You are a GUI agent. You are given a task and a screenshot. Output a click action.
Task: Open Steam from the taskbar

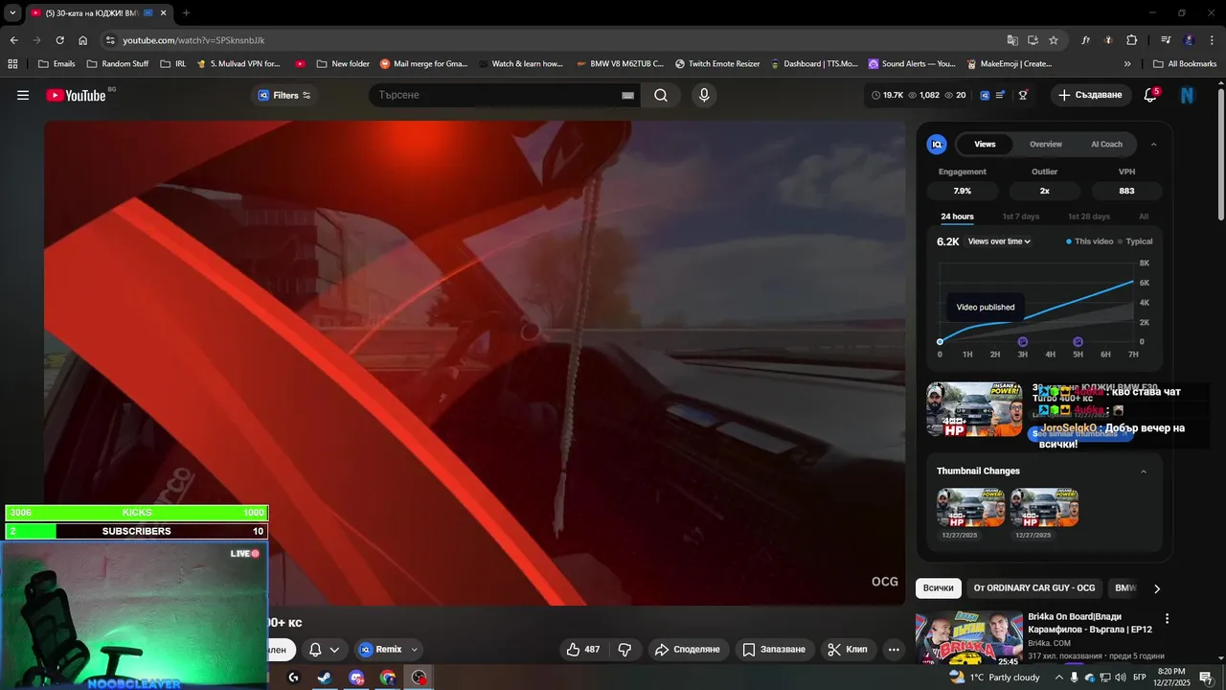point(325,678)
